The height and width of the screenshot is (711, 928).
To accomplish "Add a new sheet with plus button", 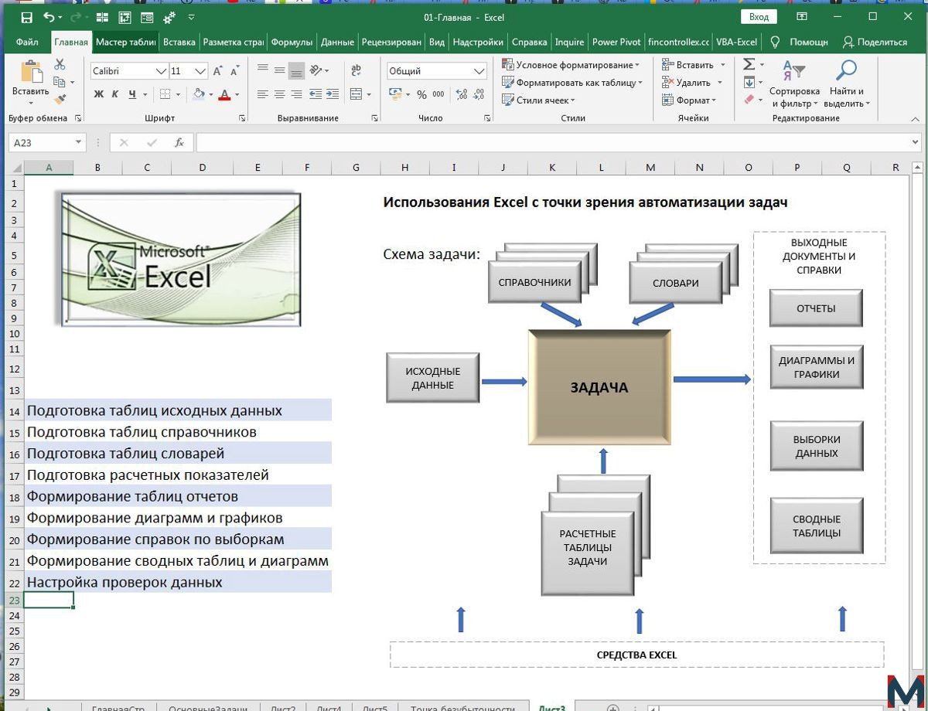I will click(612, 707).
